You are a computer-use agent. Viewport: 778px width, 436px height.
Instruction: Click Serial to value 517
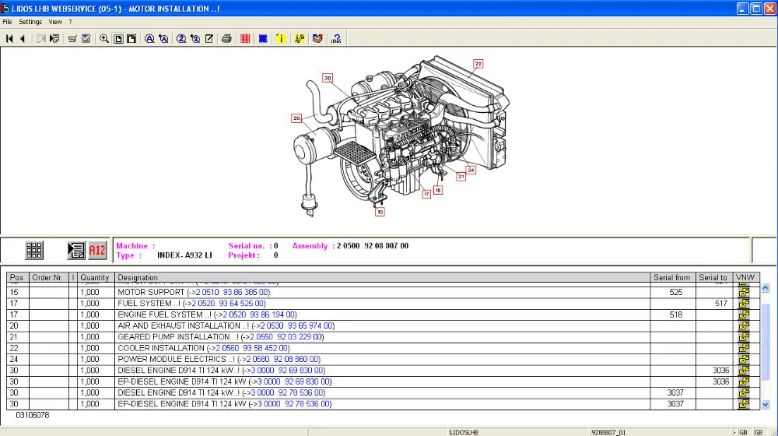tap(721, 304)
